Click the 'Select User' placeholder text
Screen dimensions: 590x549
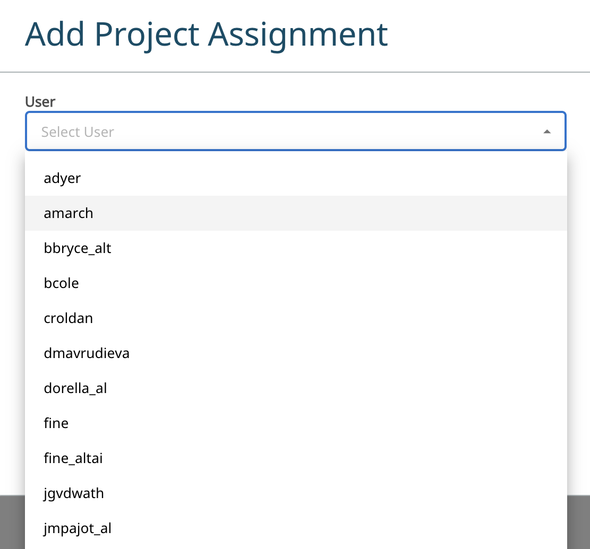[x=78, y=132]
